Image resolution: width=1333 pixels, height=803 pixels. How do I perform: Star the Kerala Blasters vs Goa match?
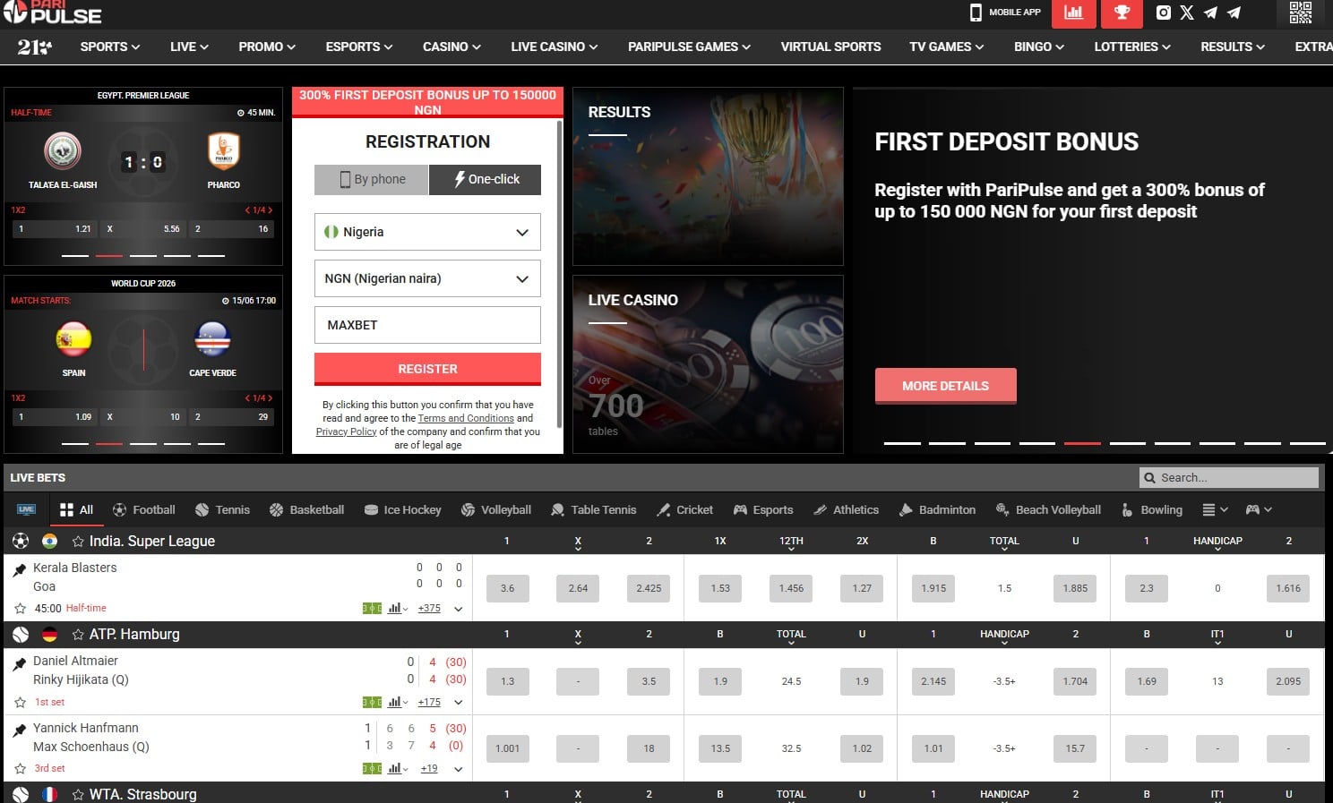coord(20,609)
